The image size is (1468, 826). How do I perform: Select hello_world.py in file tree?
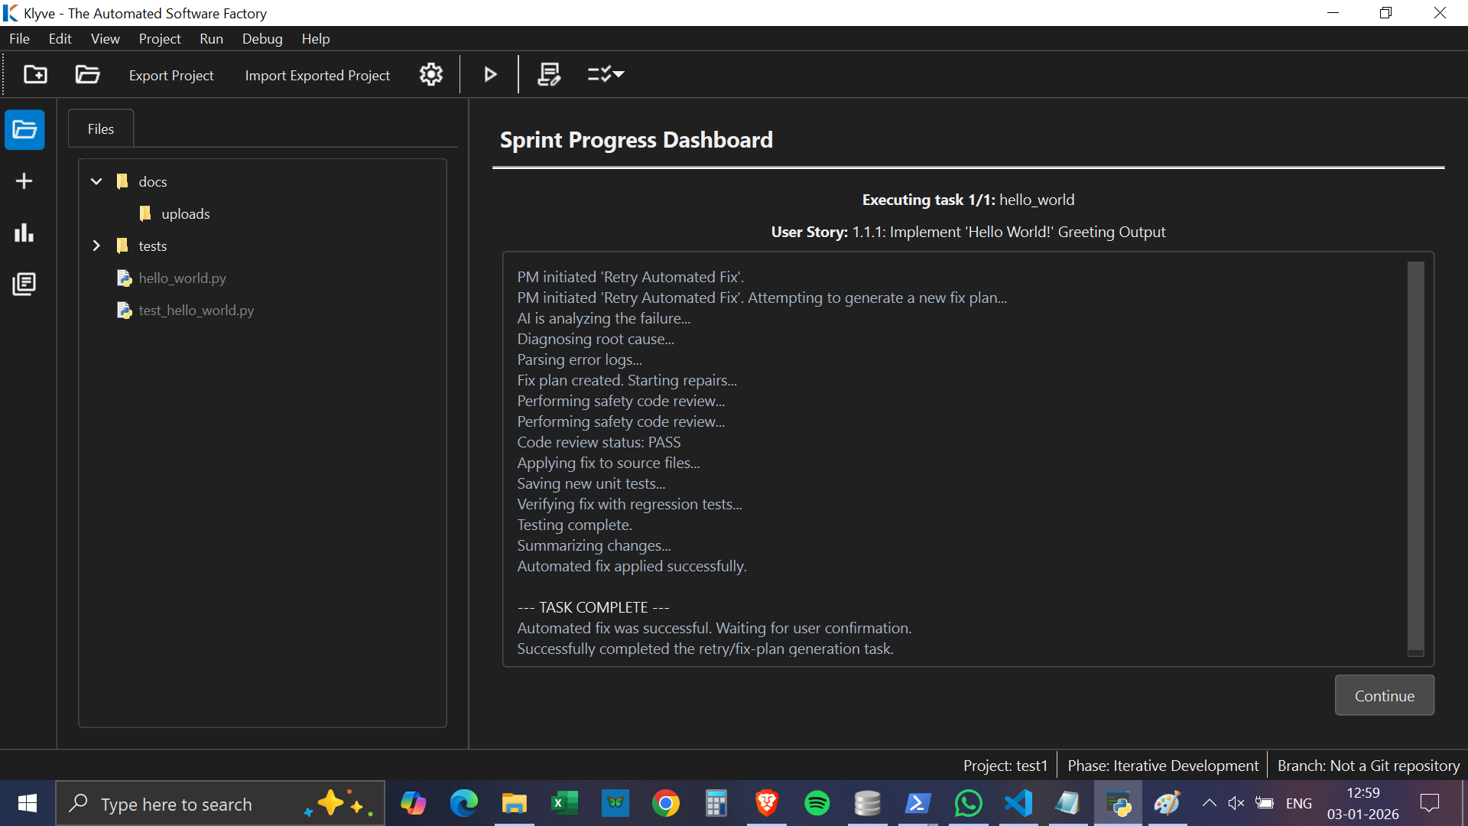point(182,278)
